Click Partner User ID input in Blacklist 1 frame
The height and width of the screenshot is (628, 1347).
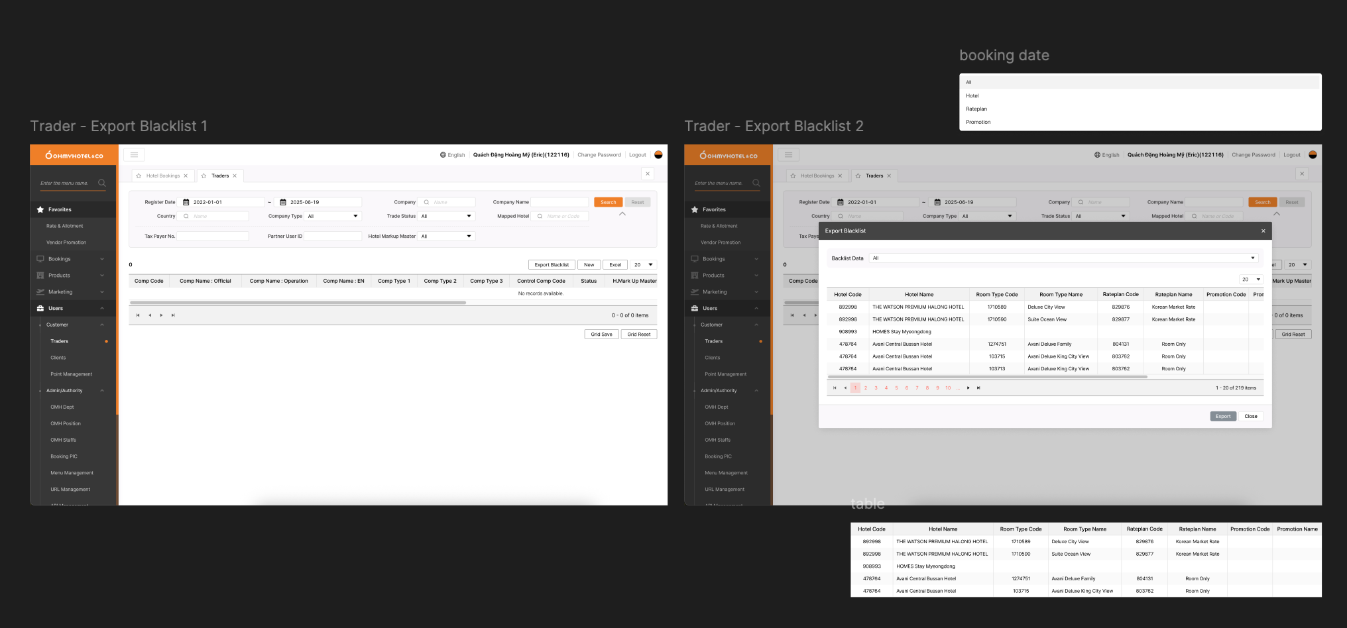(333, 236)
